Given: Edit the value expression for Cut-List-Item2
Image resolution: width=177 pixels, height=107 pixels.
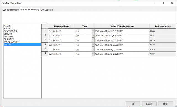Looking at the screenshot, I should (122, 36).
